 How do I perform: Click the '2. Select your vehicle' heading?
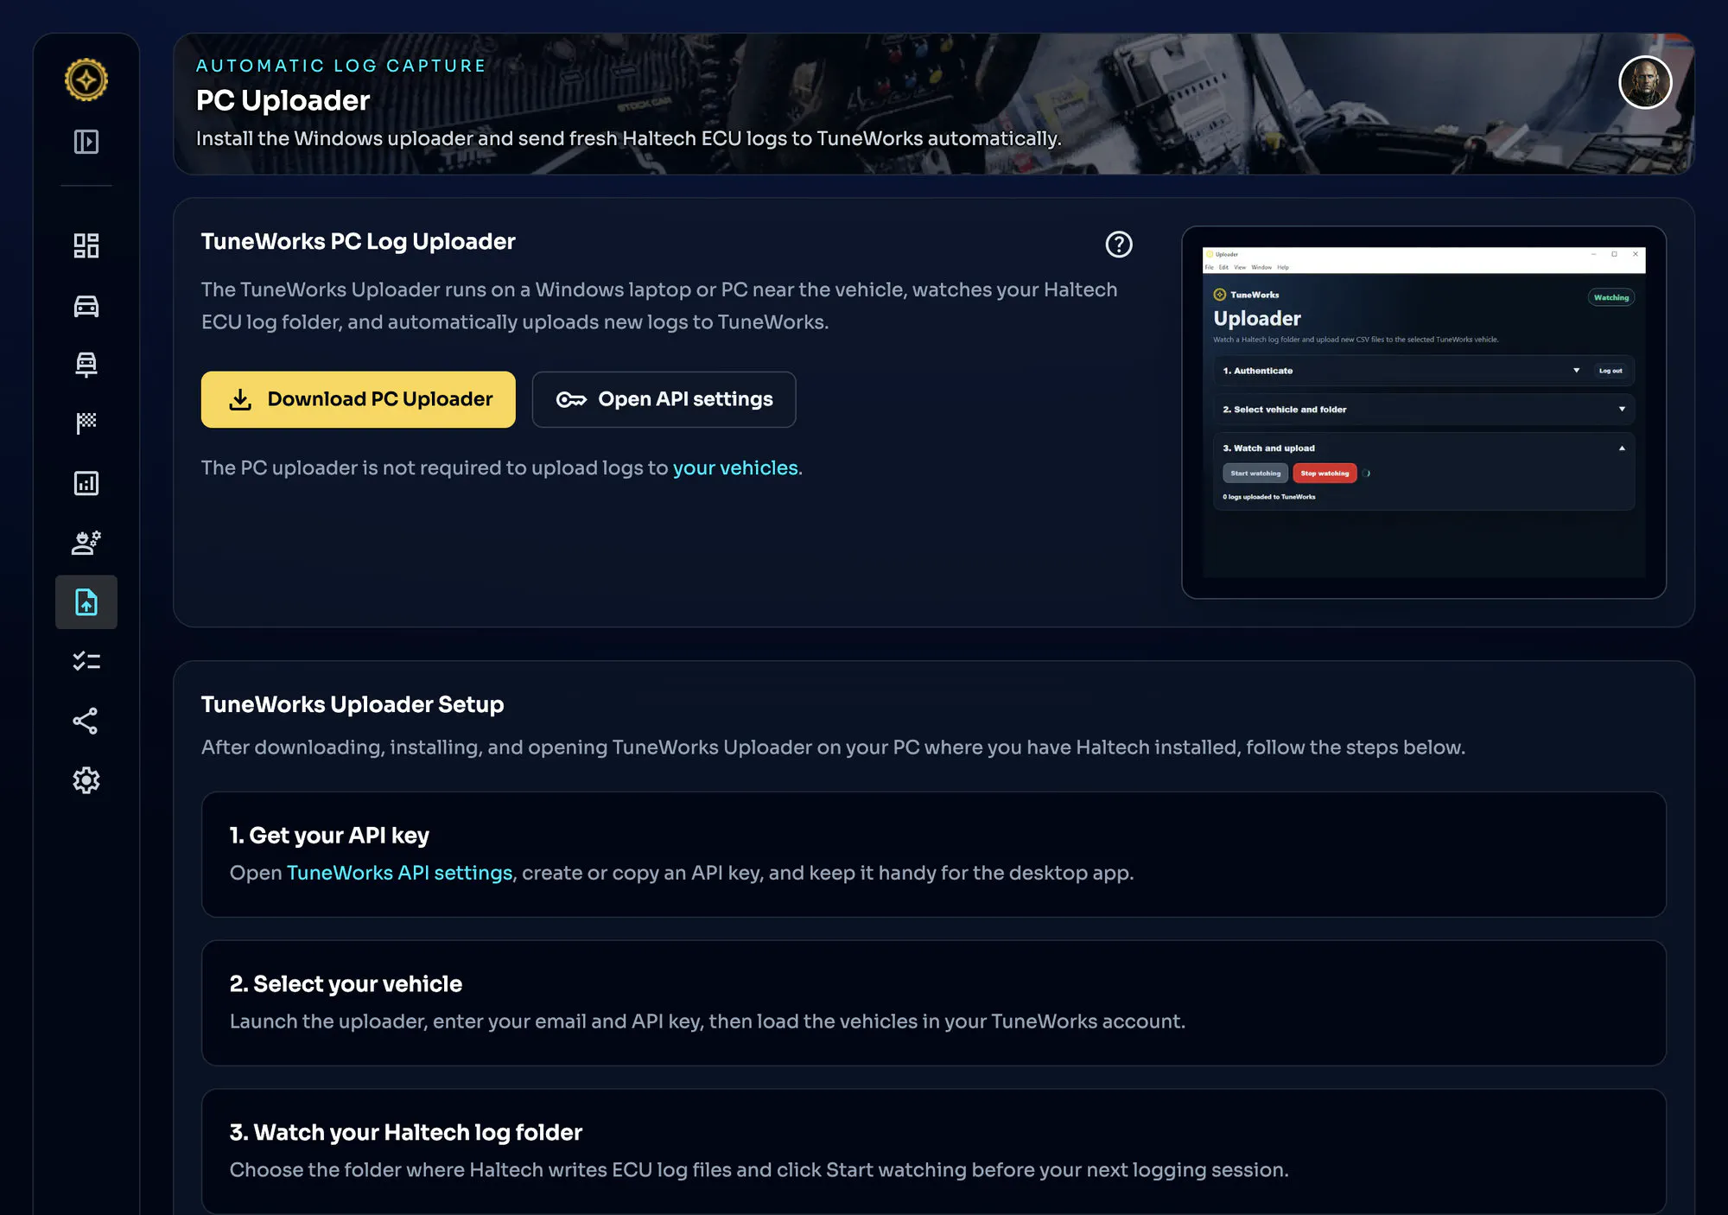click(346, 984)
